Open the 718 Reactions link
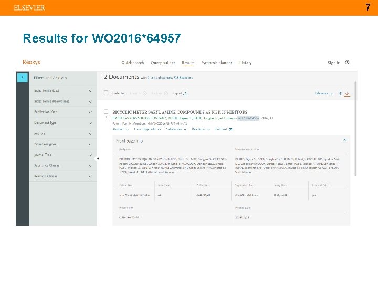The width and height of the screenshot is (378, 284). pos(183,78)
